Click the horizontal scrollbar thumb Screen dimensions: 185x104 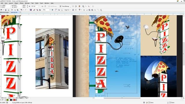[x=122, y=98]
